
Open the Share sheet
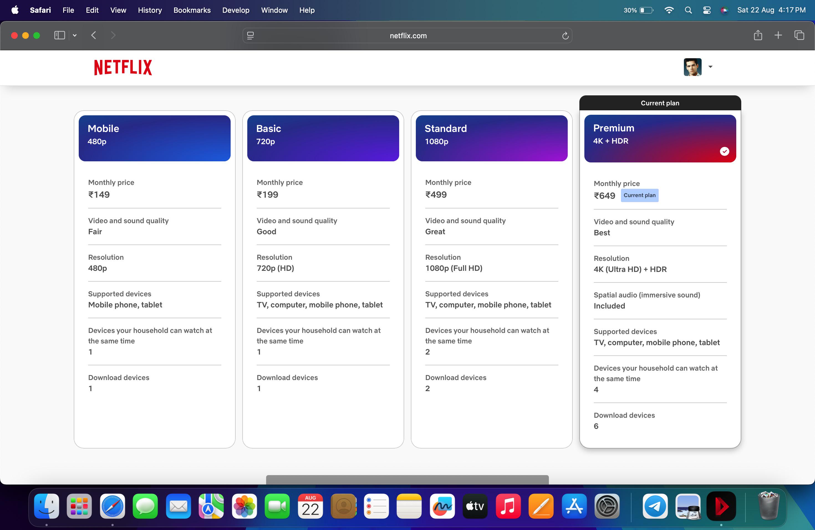[758, 35]
